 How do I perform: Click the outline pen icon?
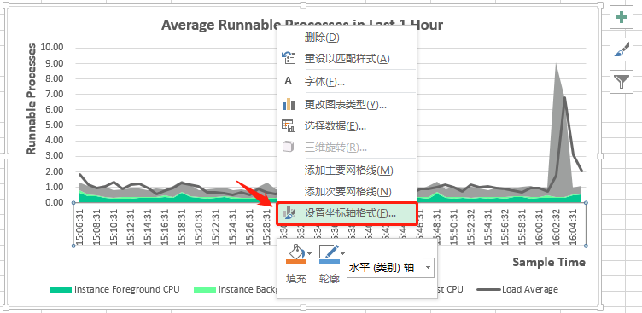pyautogui.click(x=329, y=254)
